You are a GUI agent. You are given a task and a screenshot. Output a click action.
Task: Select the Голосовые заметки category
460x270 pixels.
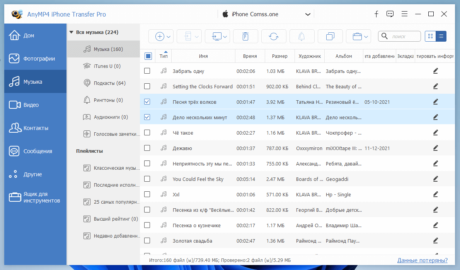104,134
